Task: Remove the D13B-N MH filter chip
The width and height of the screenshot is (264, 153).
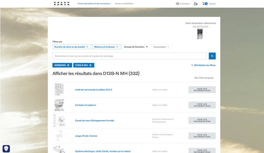Action: [90, 65]
